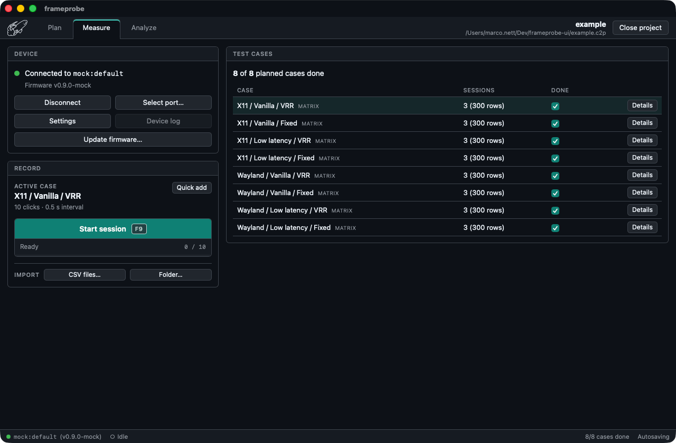Click the Quick add button
The height and width of the screenshot is (443, 676).
click(192, 188)
